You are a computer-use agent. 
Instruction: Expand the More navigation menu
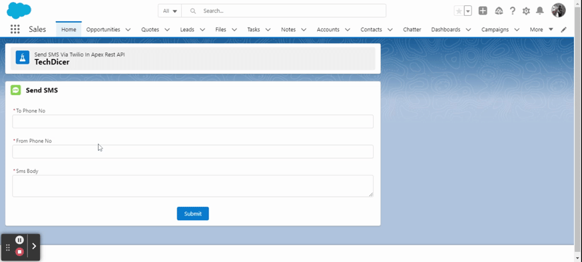pos(541,30)
